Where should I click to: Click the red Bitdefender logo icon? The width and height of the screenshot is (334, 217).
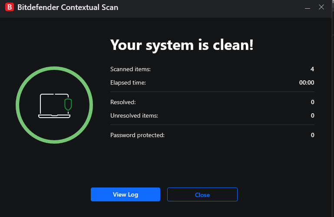pyautogui.click(x=9, y=7)
